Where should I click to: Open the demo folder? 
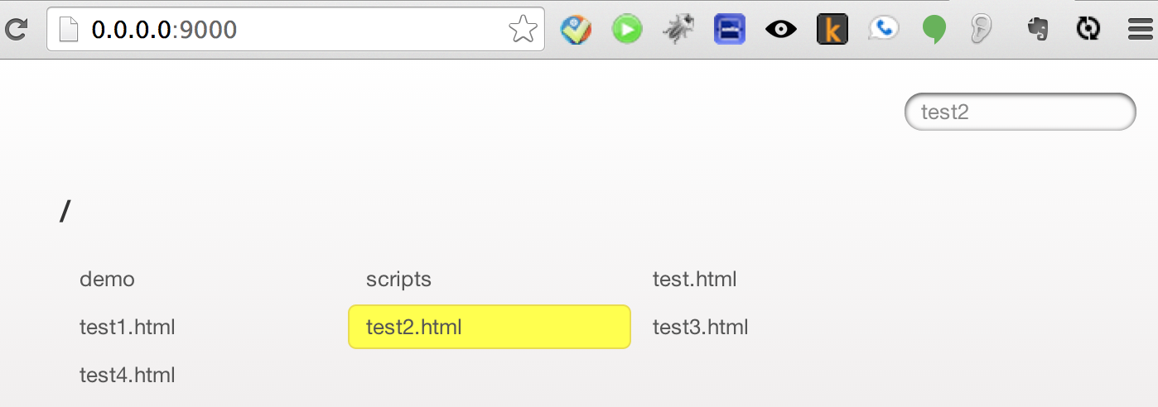point(107,280)
